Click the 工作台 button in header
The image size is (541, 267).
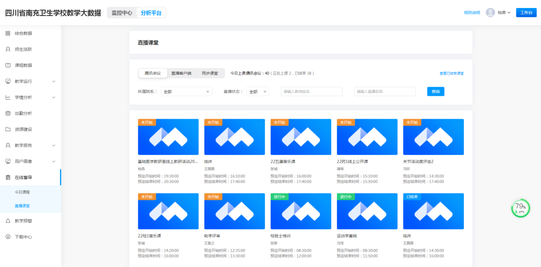coord(526,13)
